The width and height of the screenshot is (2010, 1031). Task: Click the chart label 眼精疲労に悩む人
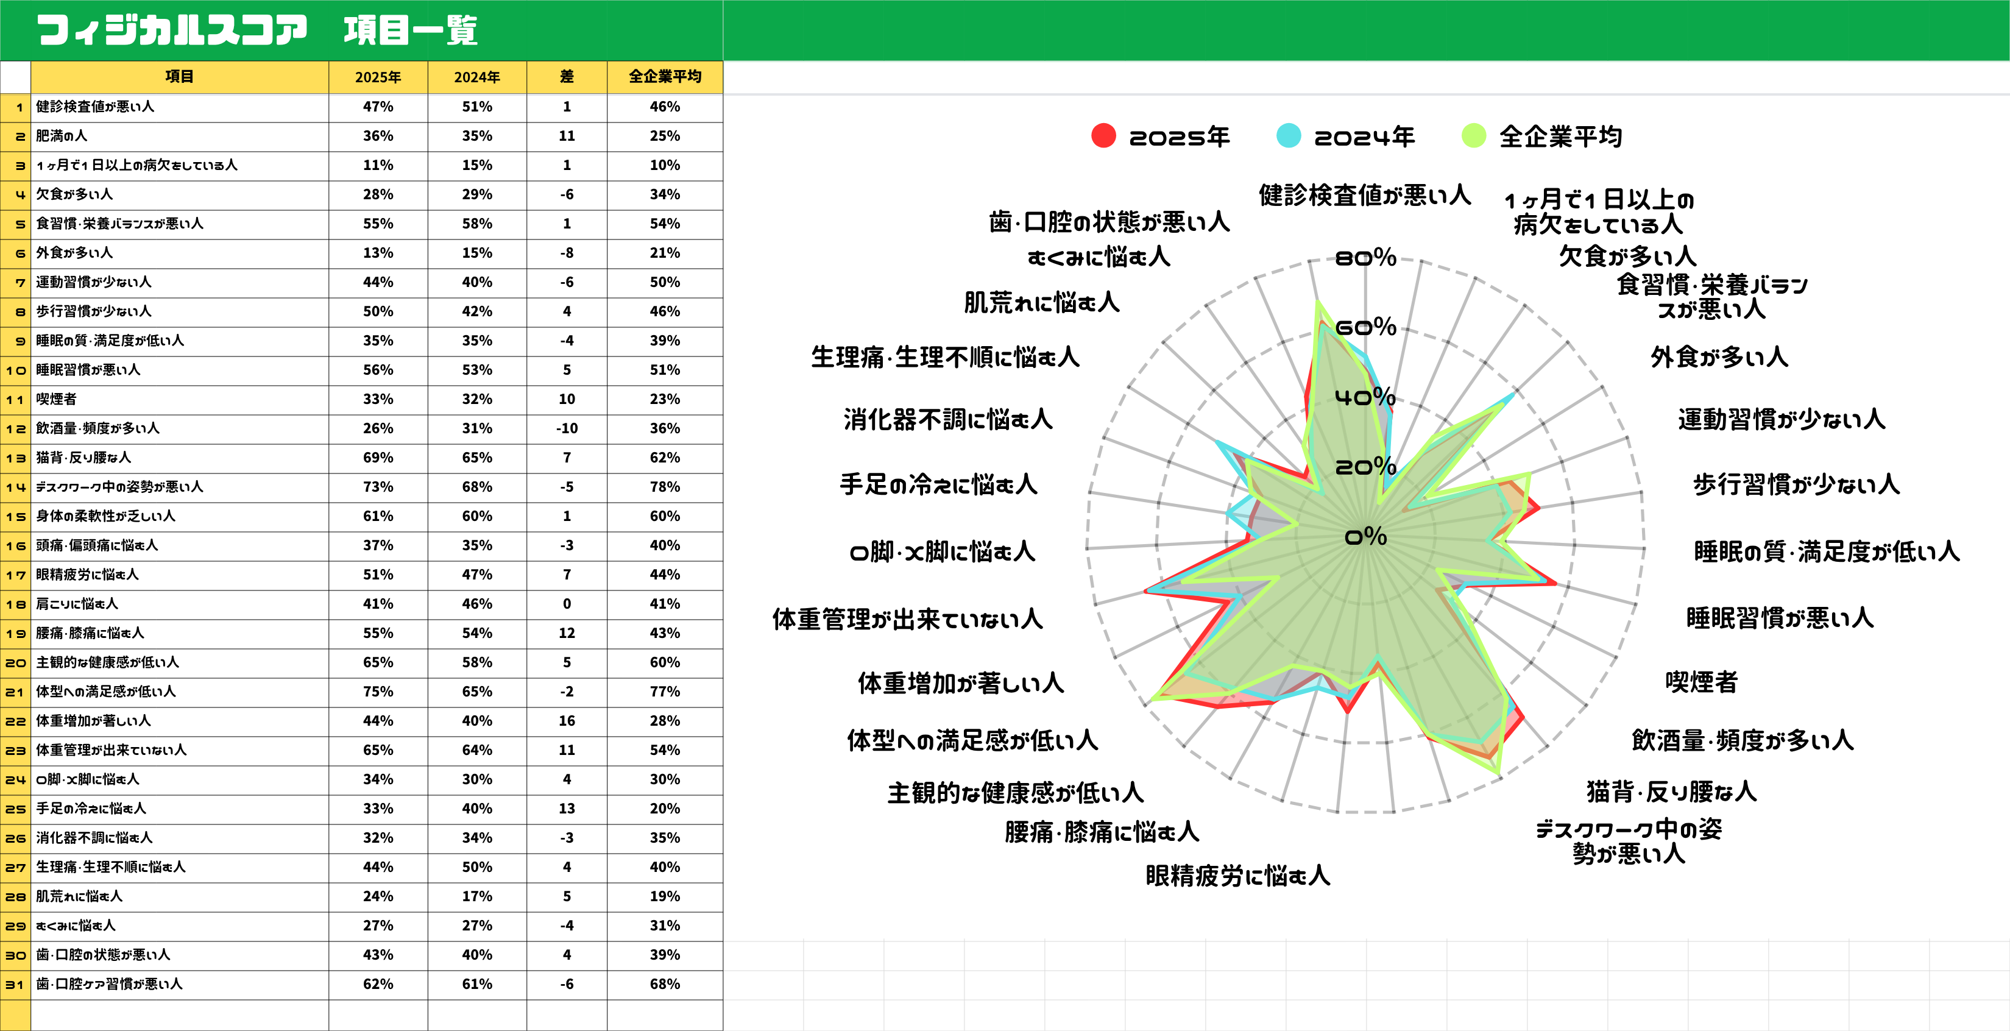click(x=1237, y=876)
